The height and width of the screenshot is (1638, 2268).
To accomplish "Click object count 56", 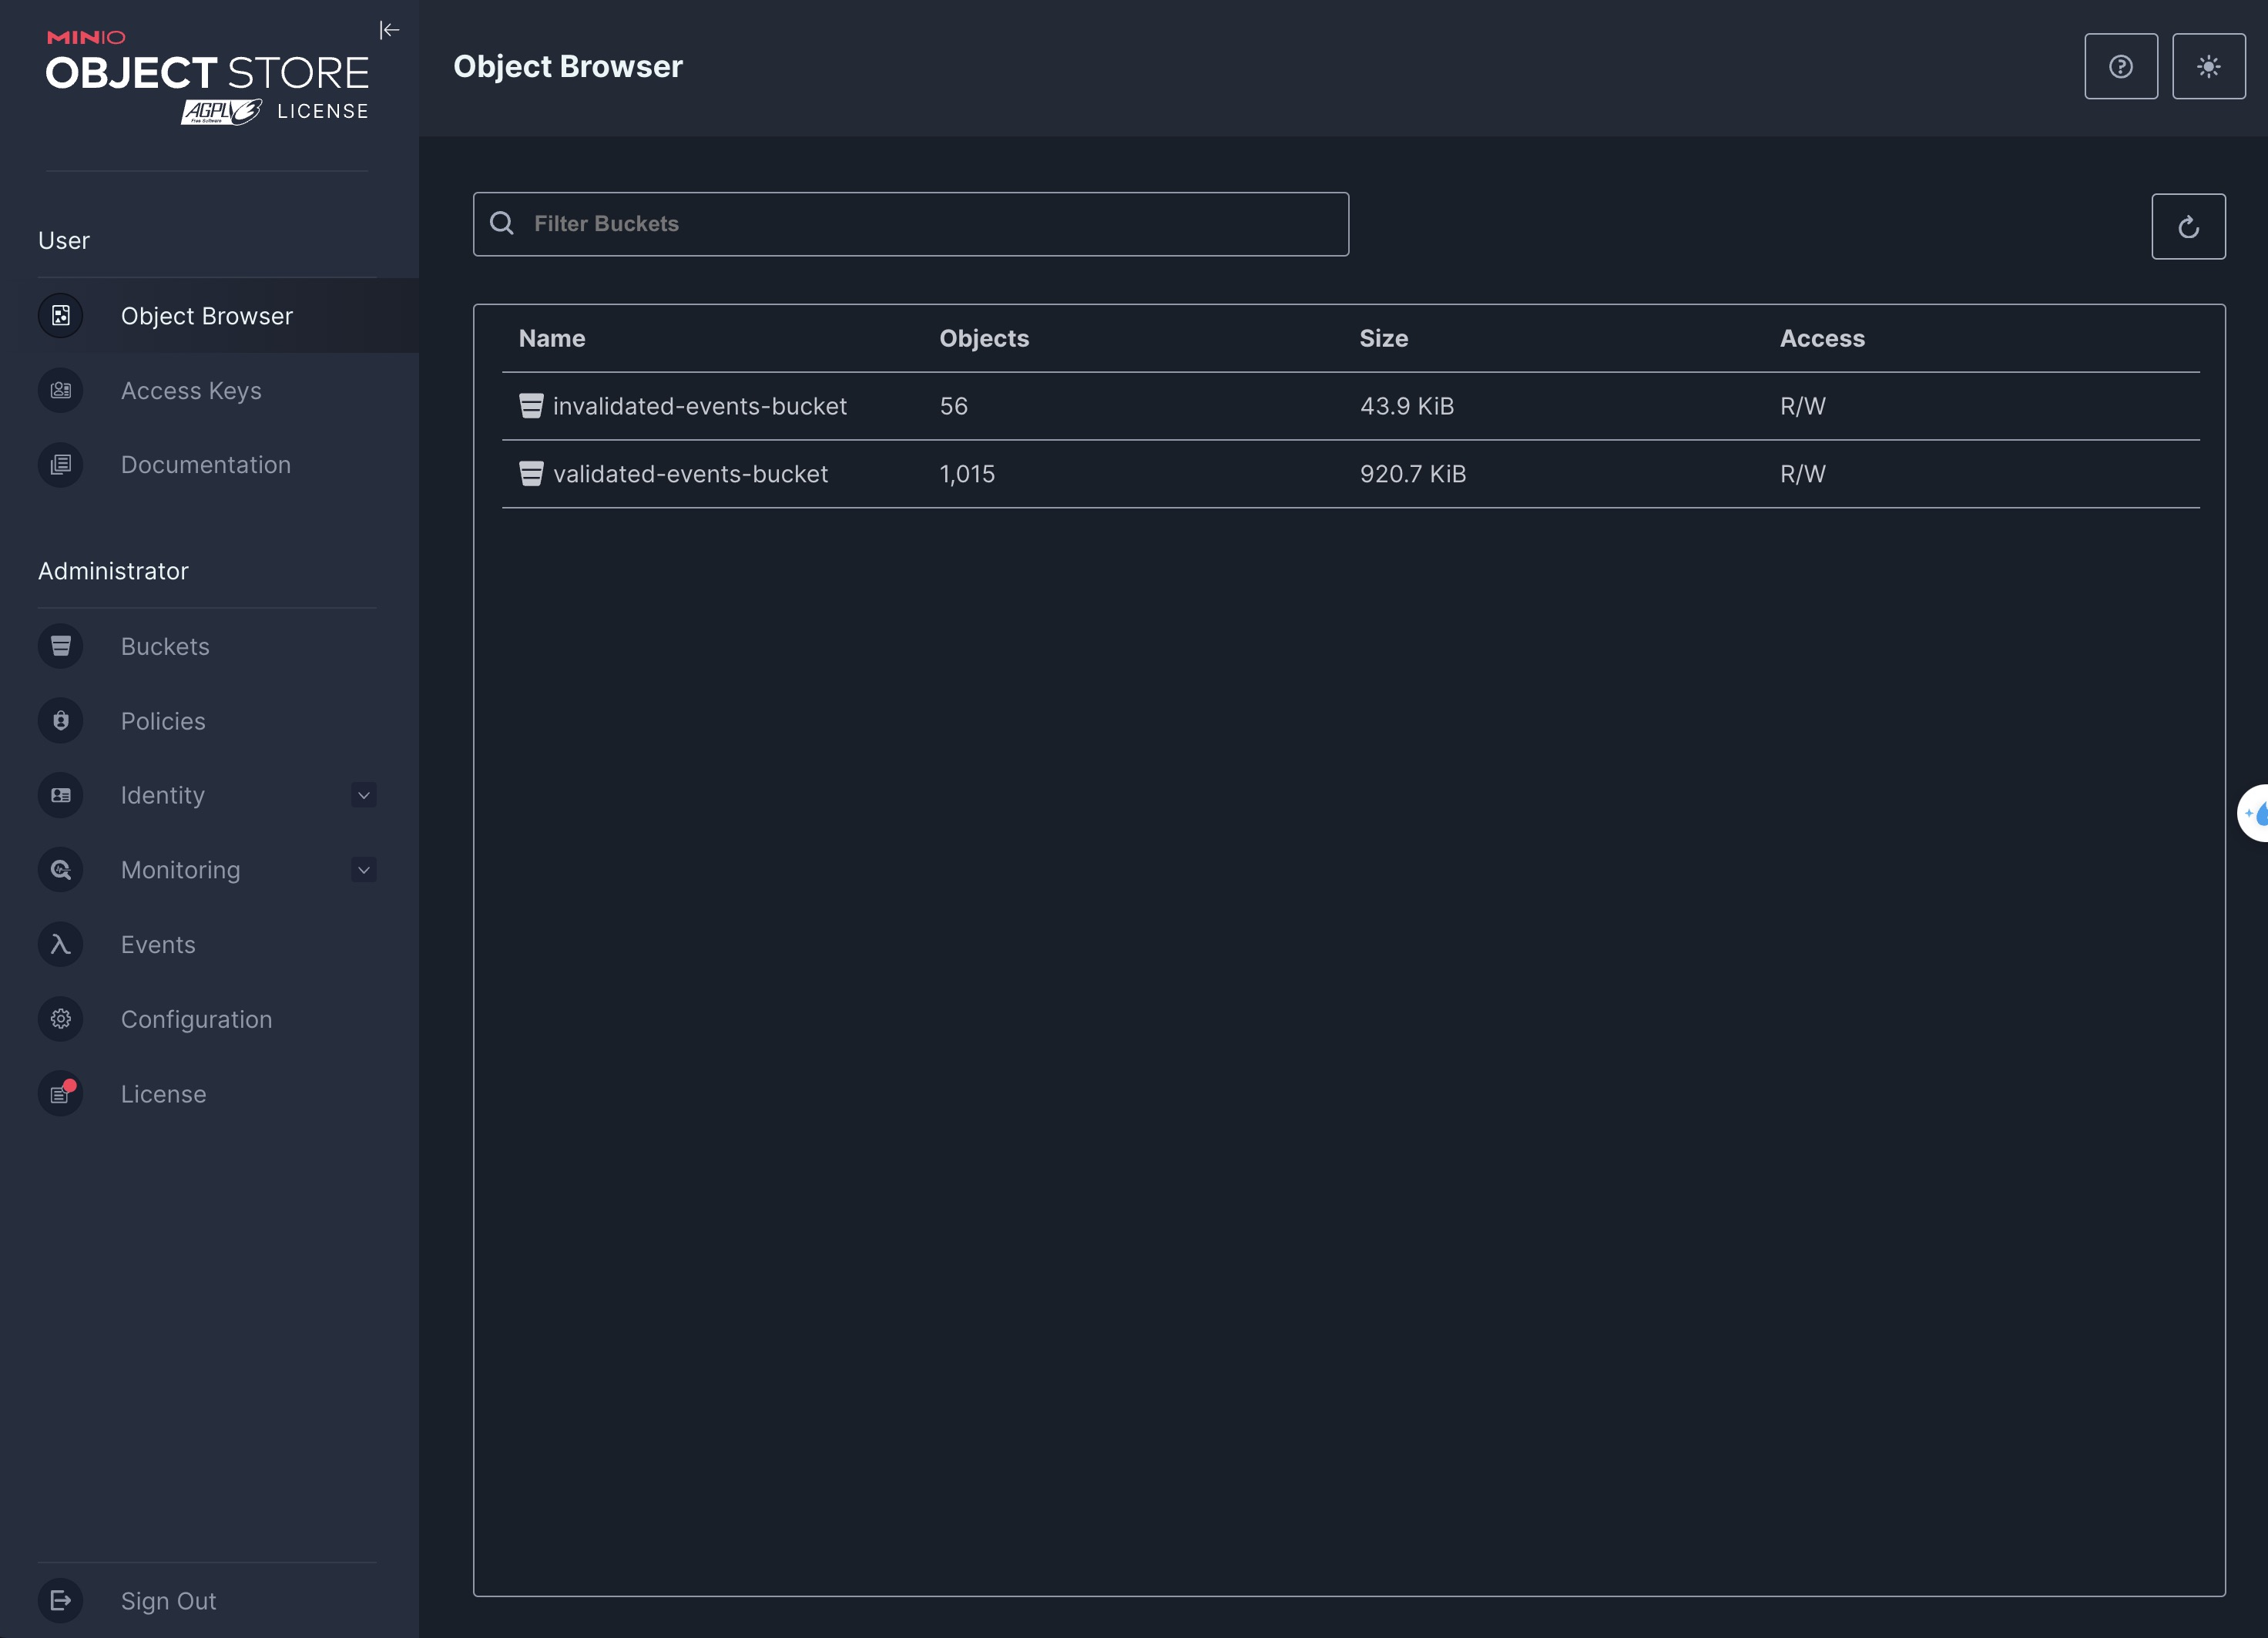I will pyautogui.click(x=954, y=406).
